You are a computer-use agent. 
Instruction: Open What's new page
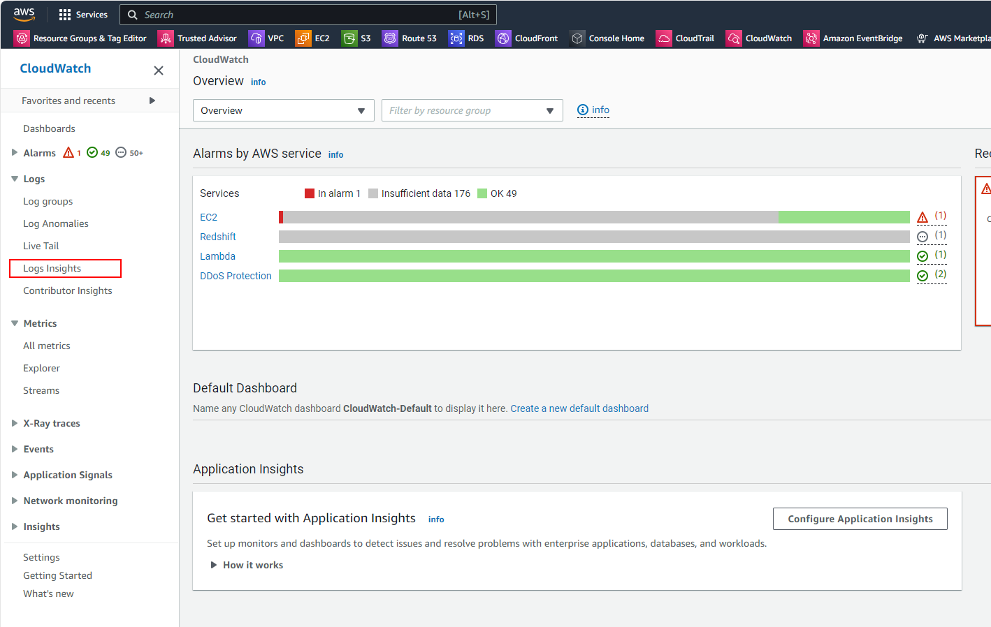(48, 593)
